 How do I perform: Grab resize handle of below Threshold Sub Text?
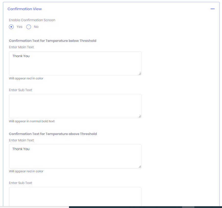[140, 116]
